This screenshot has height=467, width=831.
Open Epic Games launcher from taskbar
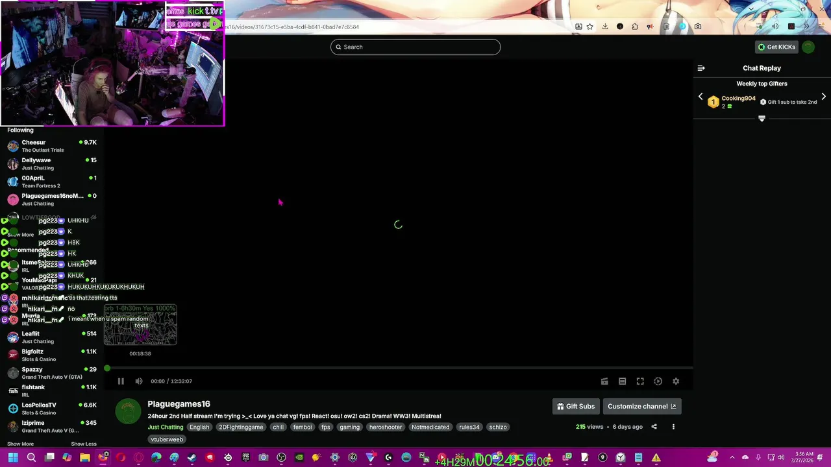point(245,458)
